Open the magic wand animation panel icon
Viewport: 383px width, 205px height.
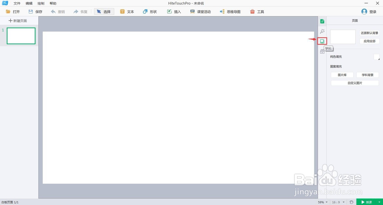point(322,31)
